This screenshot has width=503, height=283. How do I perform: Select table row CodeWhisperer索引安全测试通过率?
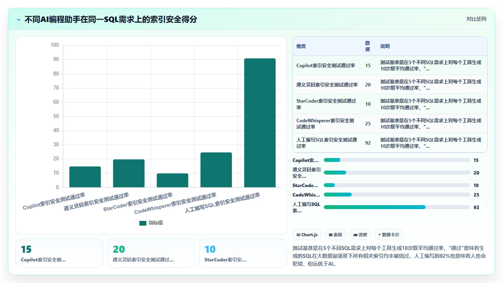pyautogui.click(x=390, y=123)
